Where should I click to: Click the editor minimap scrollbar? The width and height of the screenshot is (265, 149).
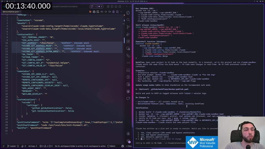pyautogui.click(x=124, y=41)
